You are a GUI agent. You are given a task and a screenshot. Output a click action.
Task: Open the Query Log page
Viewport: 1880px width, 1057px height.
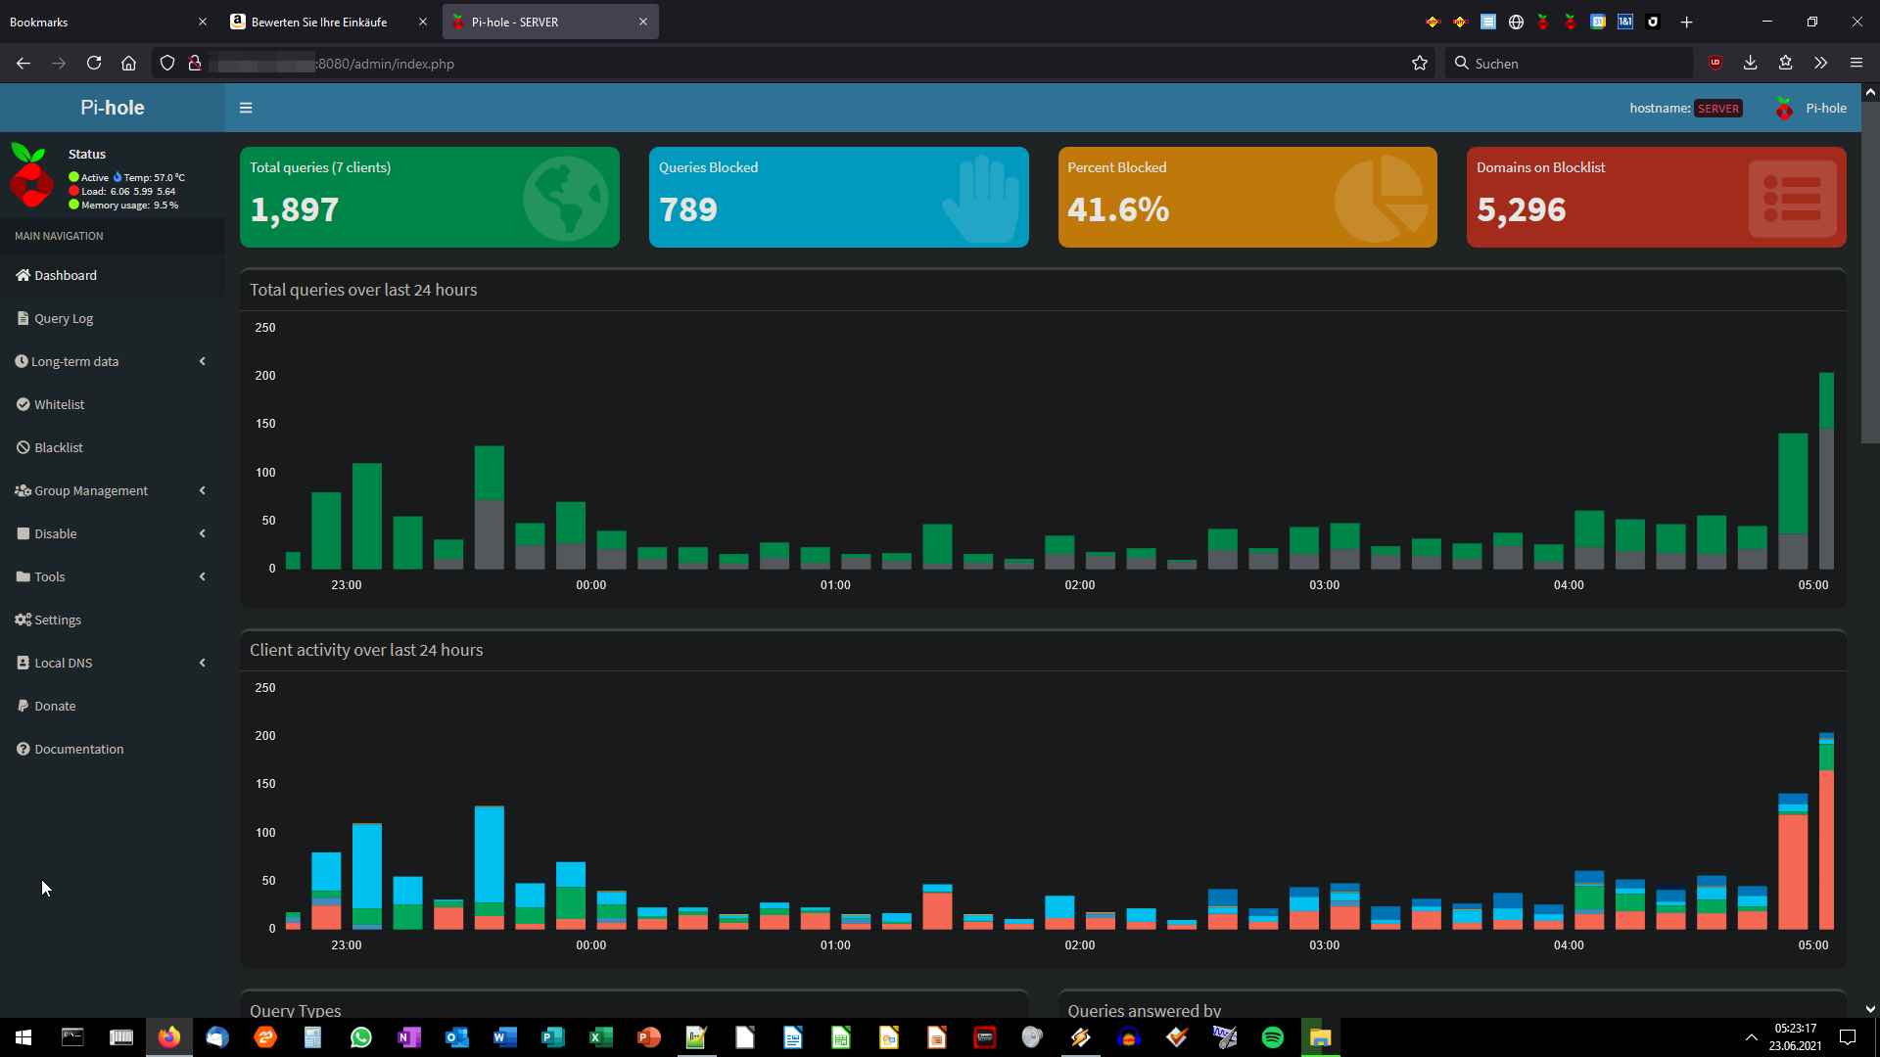pos(64,318)
